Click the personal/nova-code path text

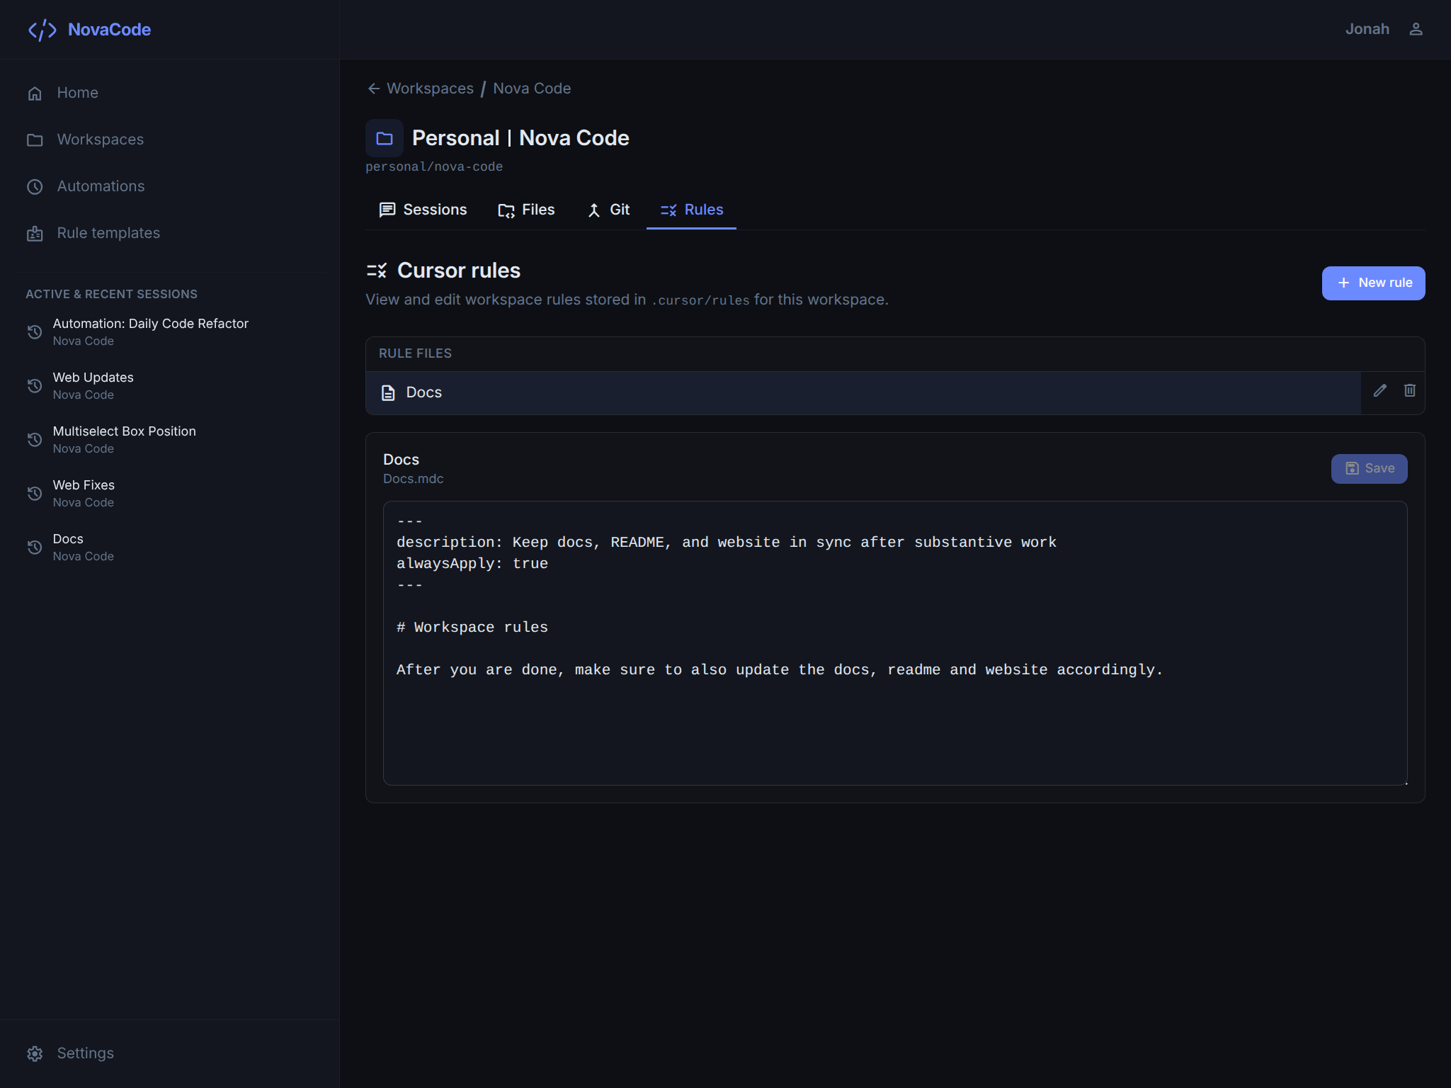(x=434, y=166)
